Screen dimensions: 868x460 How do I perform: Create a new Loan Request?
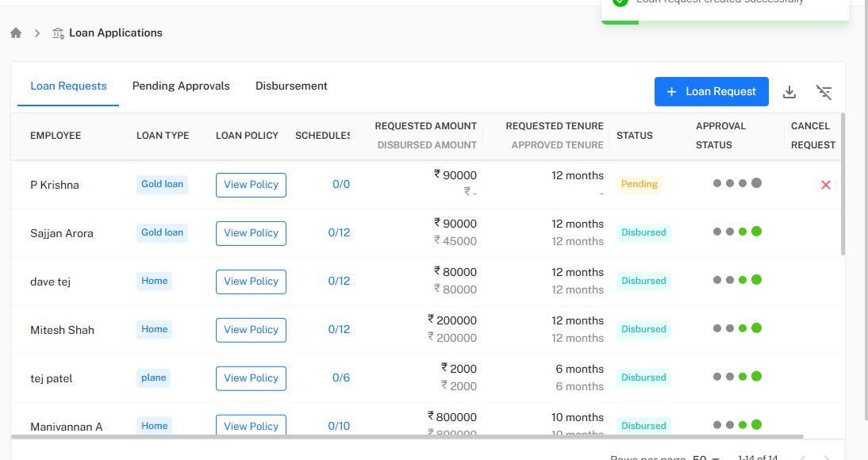pos(711,92)
